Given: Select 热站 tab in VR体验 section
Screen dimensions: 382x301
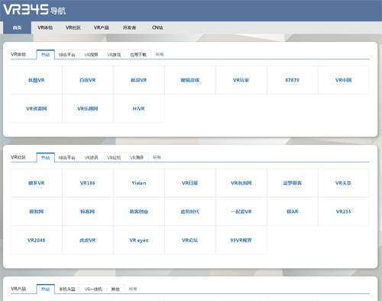Looking at the screenshot, I should (46, 55).
